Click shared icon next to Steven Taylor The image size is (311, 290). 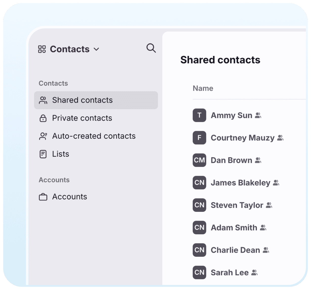click(269, 205)
